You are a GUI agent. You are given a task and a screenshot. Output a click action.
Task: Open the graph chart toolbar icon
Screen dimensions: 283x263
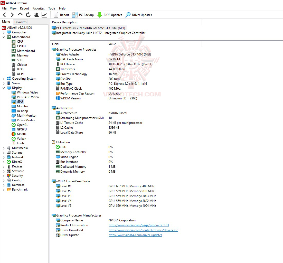[x=44, y=15]
